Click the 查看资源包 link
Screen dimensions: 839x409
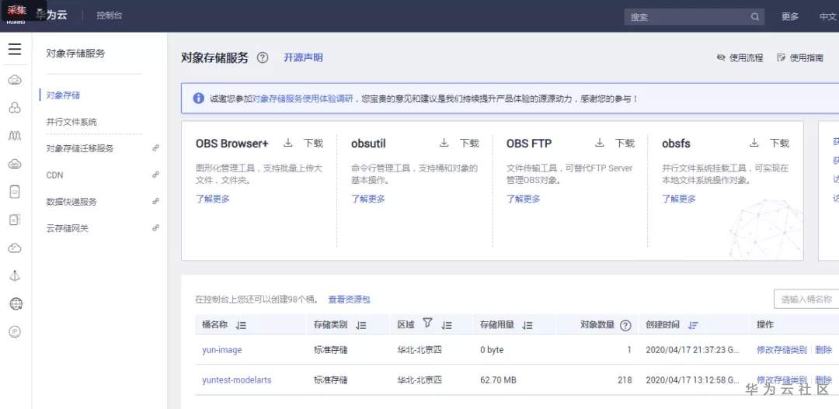point(349,300)
